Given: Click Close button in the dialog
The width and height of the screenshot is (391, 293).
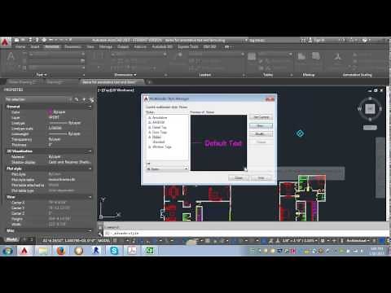Looking at the screenshot, I should point(239,177).
